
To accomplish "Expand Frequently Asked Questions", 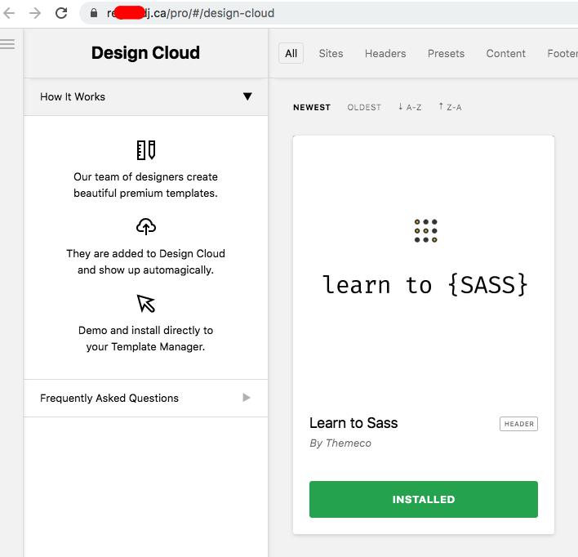I will (x=146, y=398).
